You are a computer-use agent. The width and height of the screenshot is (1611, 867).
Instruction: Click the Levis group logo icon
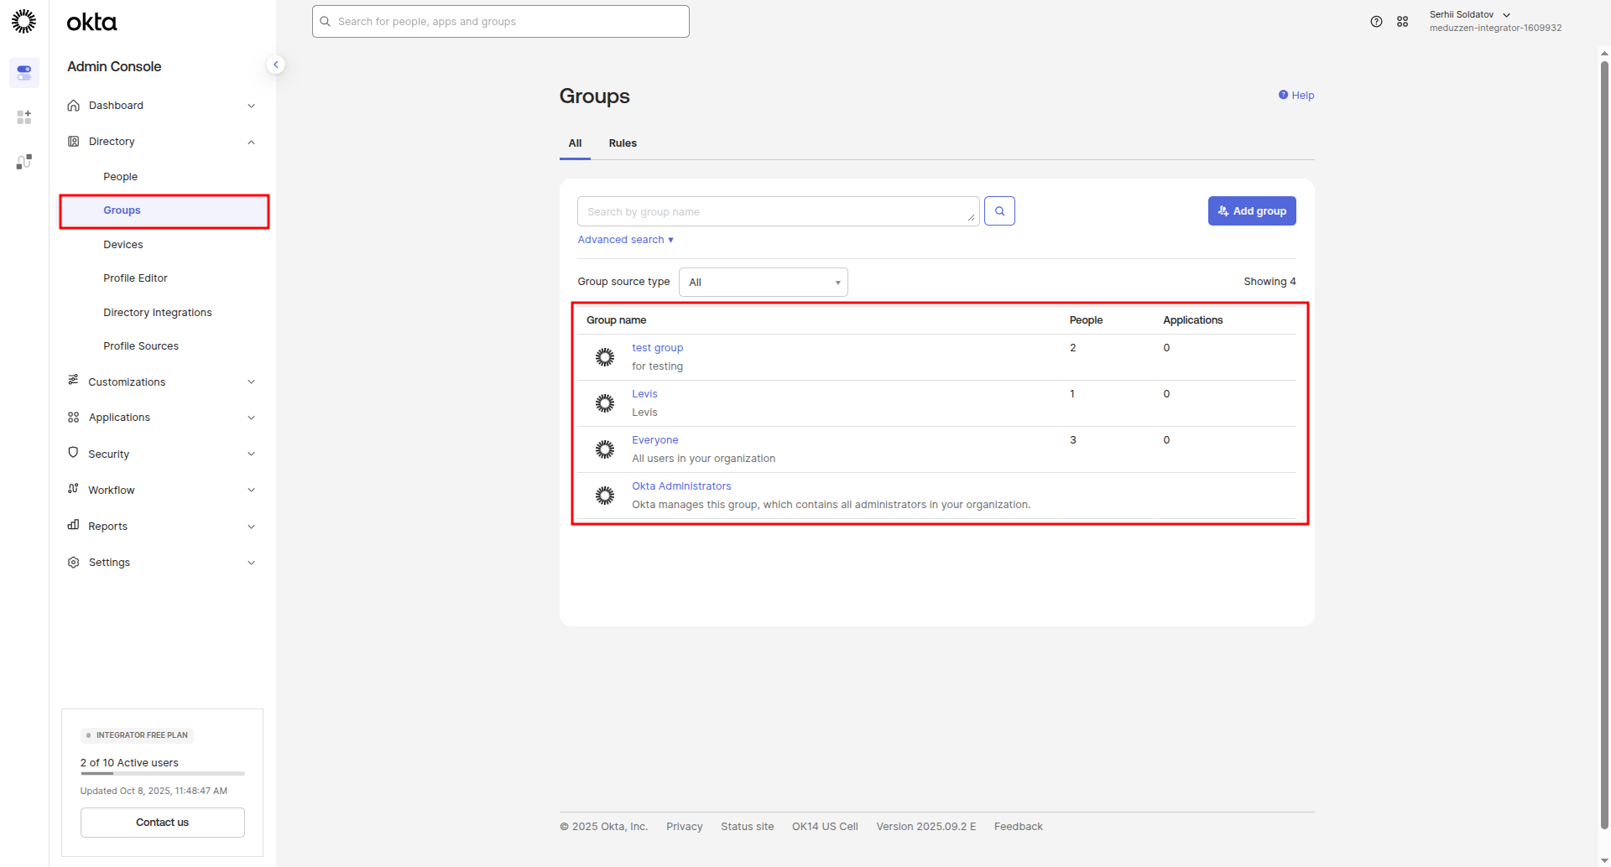pos(605,403)
